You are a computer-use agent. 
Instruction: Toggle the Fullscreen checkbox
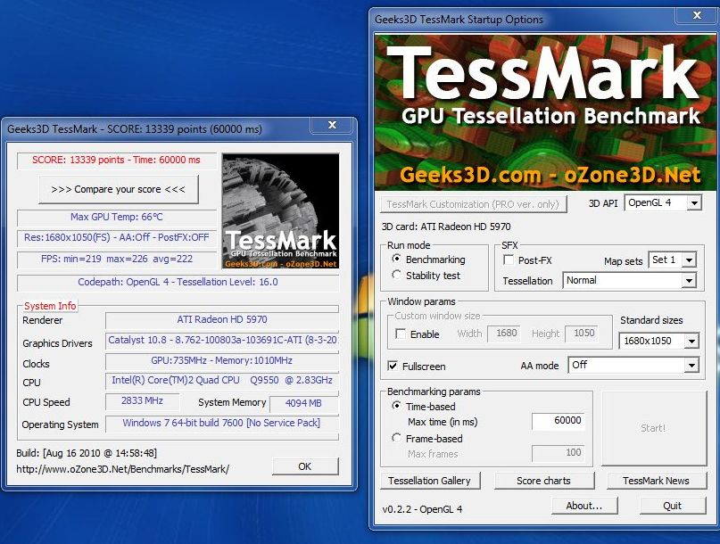tap(393, 366)
